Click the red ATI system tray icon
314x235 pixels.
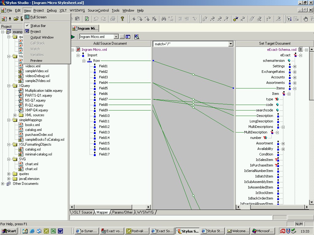click(x=282, y=231)
